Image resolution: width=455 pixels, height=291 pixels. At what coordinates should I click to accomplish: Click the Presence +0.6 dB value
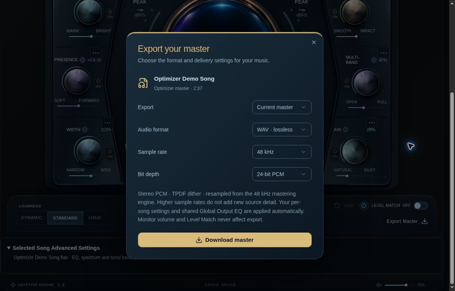[x=94, y=60]
